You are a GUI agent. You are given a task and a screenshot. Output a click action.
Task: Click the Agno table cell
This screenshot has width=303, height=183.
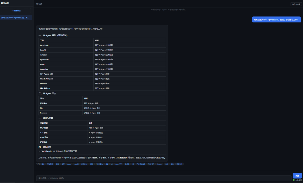pyautogui.click(x=66, y=65)
